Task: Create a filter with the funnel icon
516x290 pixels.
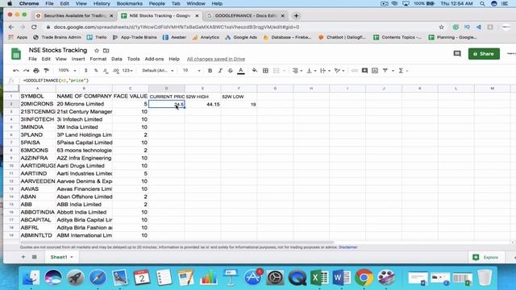Action: 385,71
